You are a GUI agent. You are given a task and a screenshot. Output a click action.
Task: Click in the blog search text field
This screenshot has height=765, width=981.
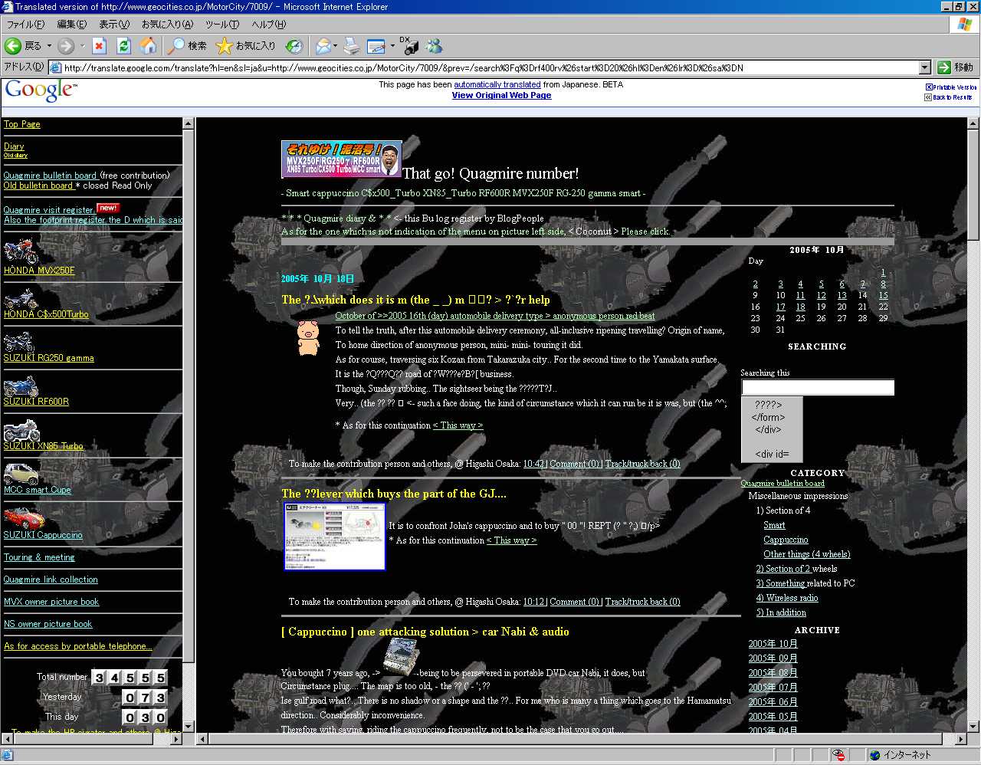(817, 388)
